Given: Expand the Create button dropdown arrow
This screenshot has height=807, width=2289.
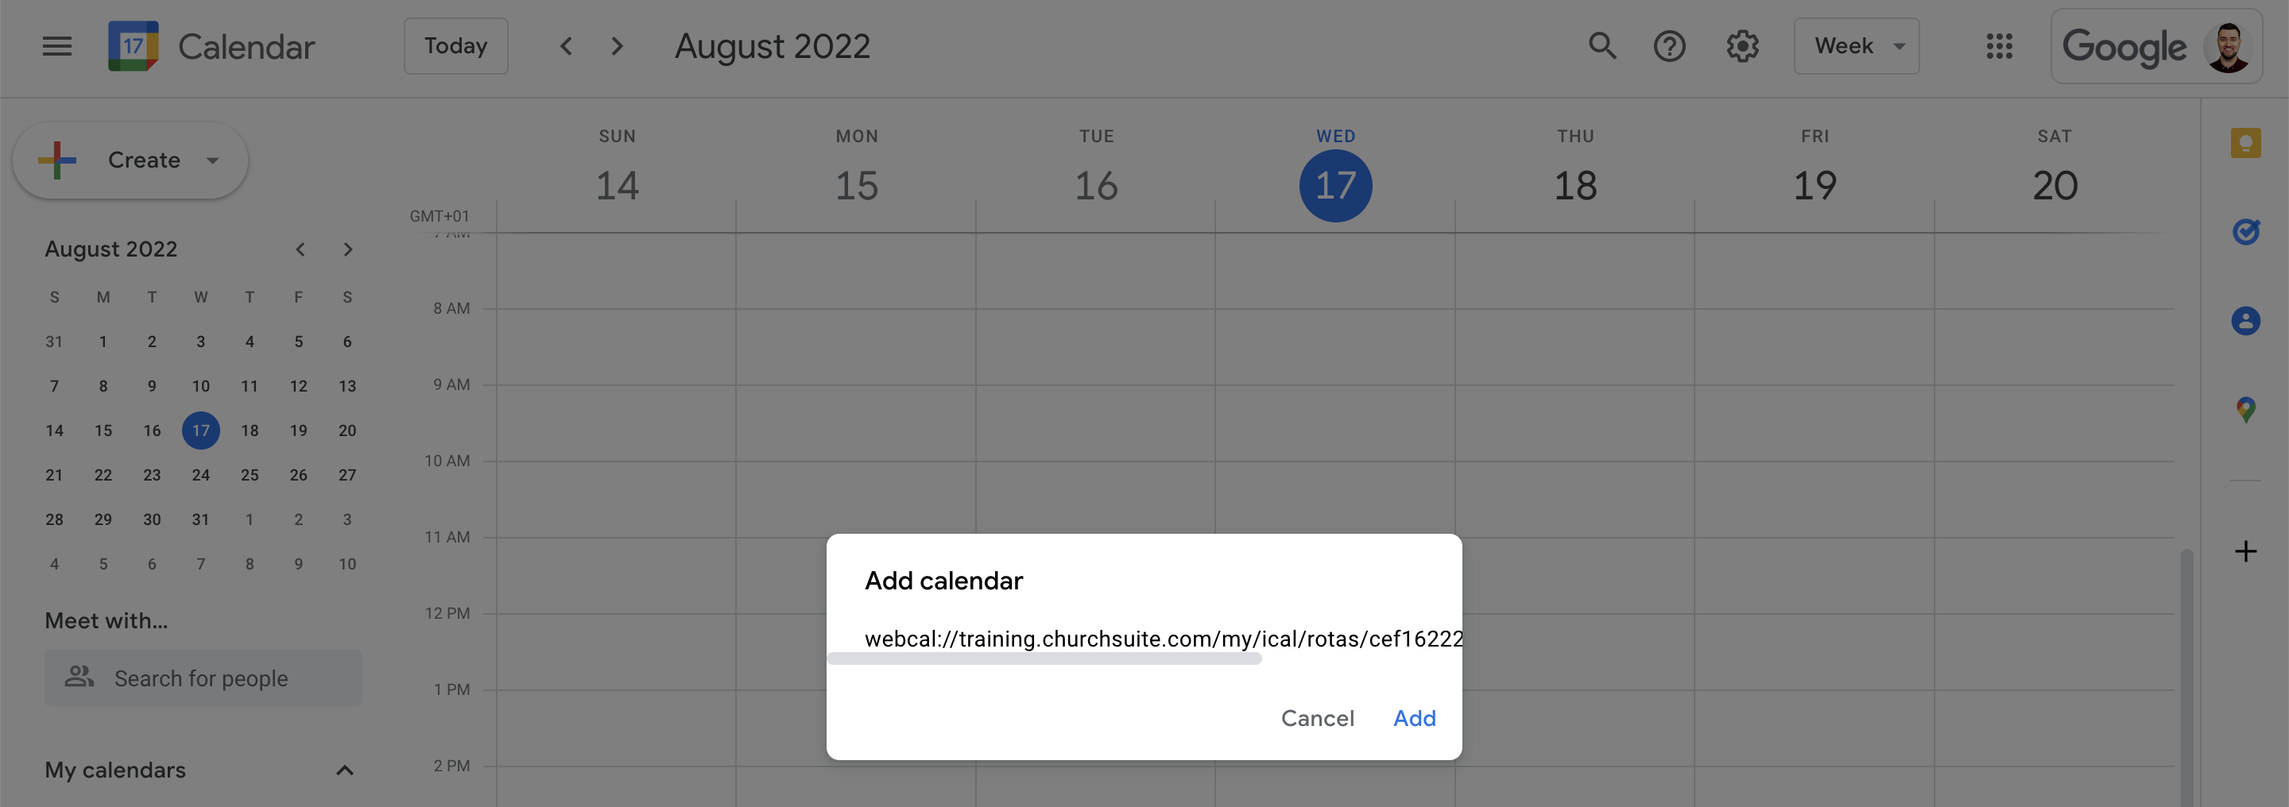Looking at the screenshot, I should pyautogui.click(x=212, y=160).
